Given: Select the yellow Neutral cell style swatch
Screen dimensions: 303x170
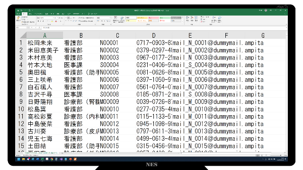Looking at the screenshot, I should click(x=143, y=18).
